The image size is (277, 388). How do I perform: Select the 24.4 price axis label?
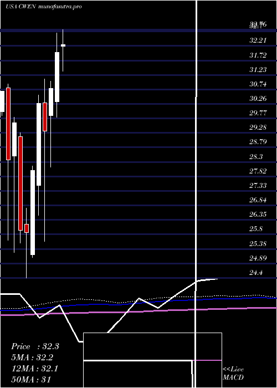tap(256, 273)
